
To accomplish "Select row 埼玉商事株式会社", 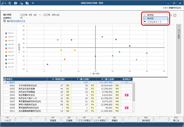I will tap(68, 95).
